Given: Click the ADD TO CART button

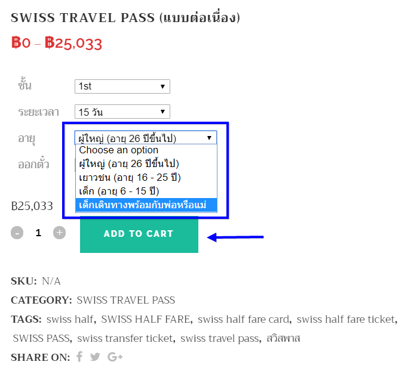Looking at the screenshot, I should [139, 234].
